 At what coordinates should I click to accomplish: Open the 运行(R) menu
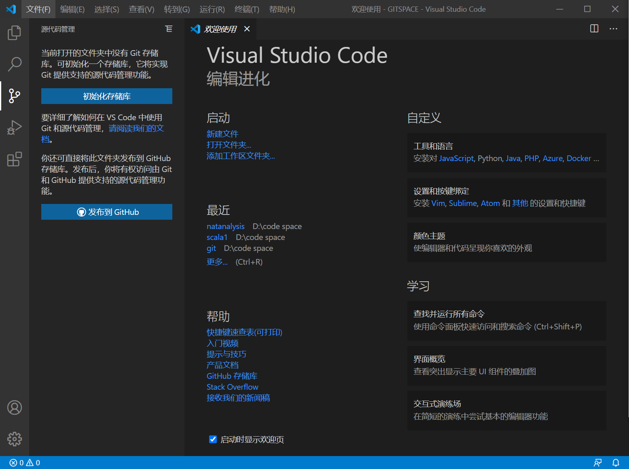pyautogui.click(x=212, y=9)
